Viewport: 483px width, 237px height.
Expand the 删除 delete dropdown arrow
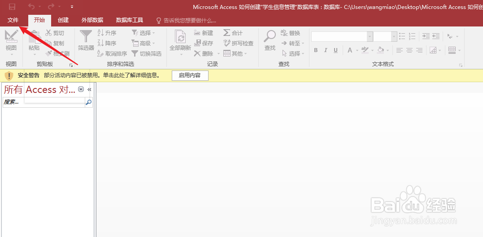pyautogui.click(x=218, y=53)
